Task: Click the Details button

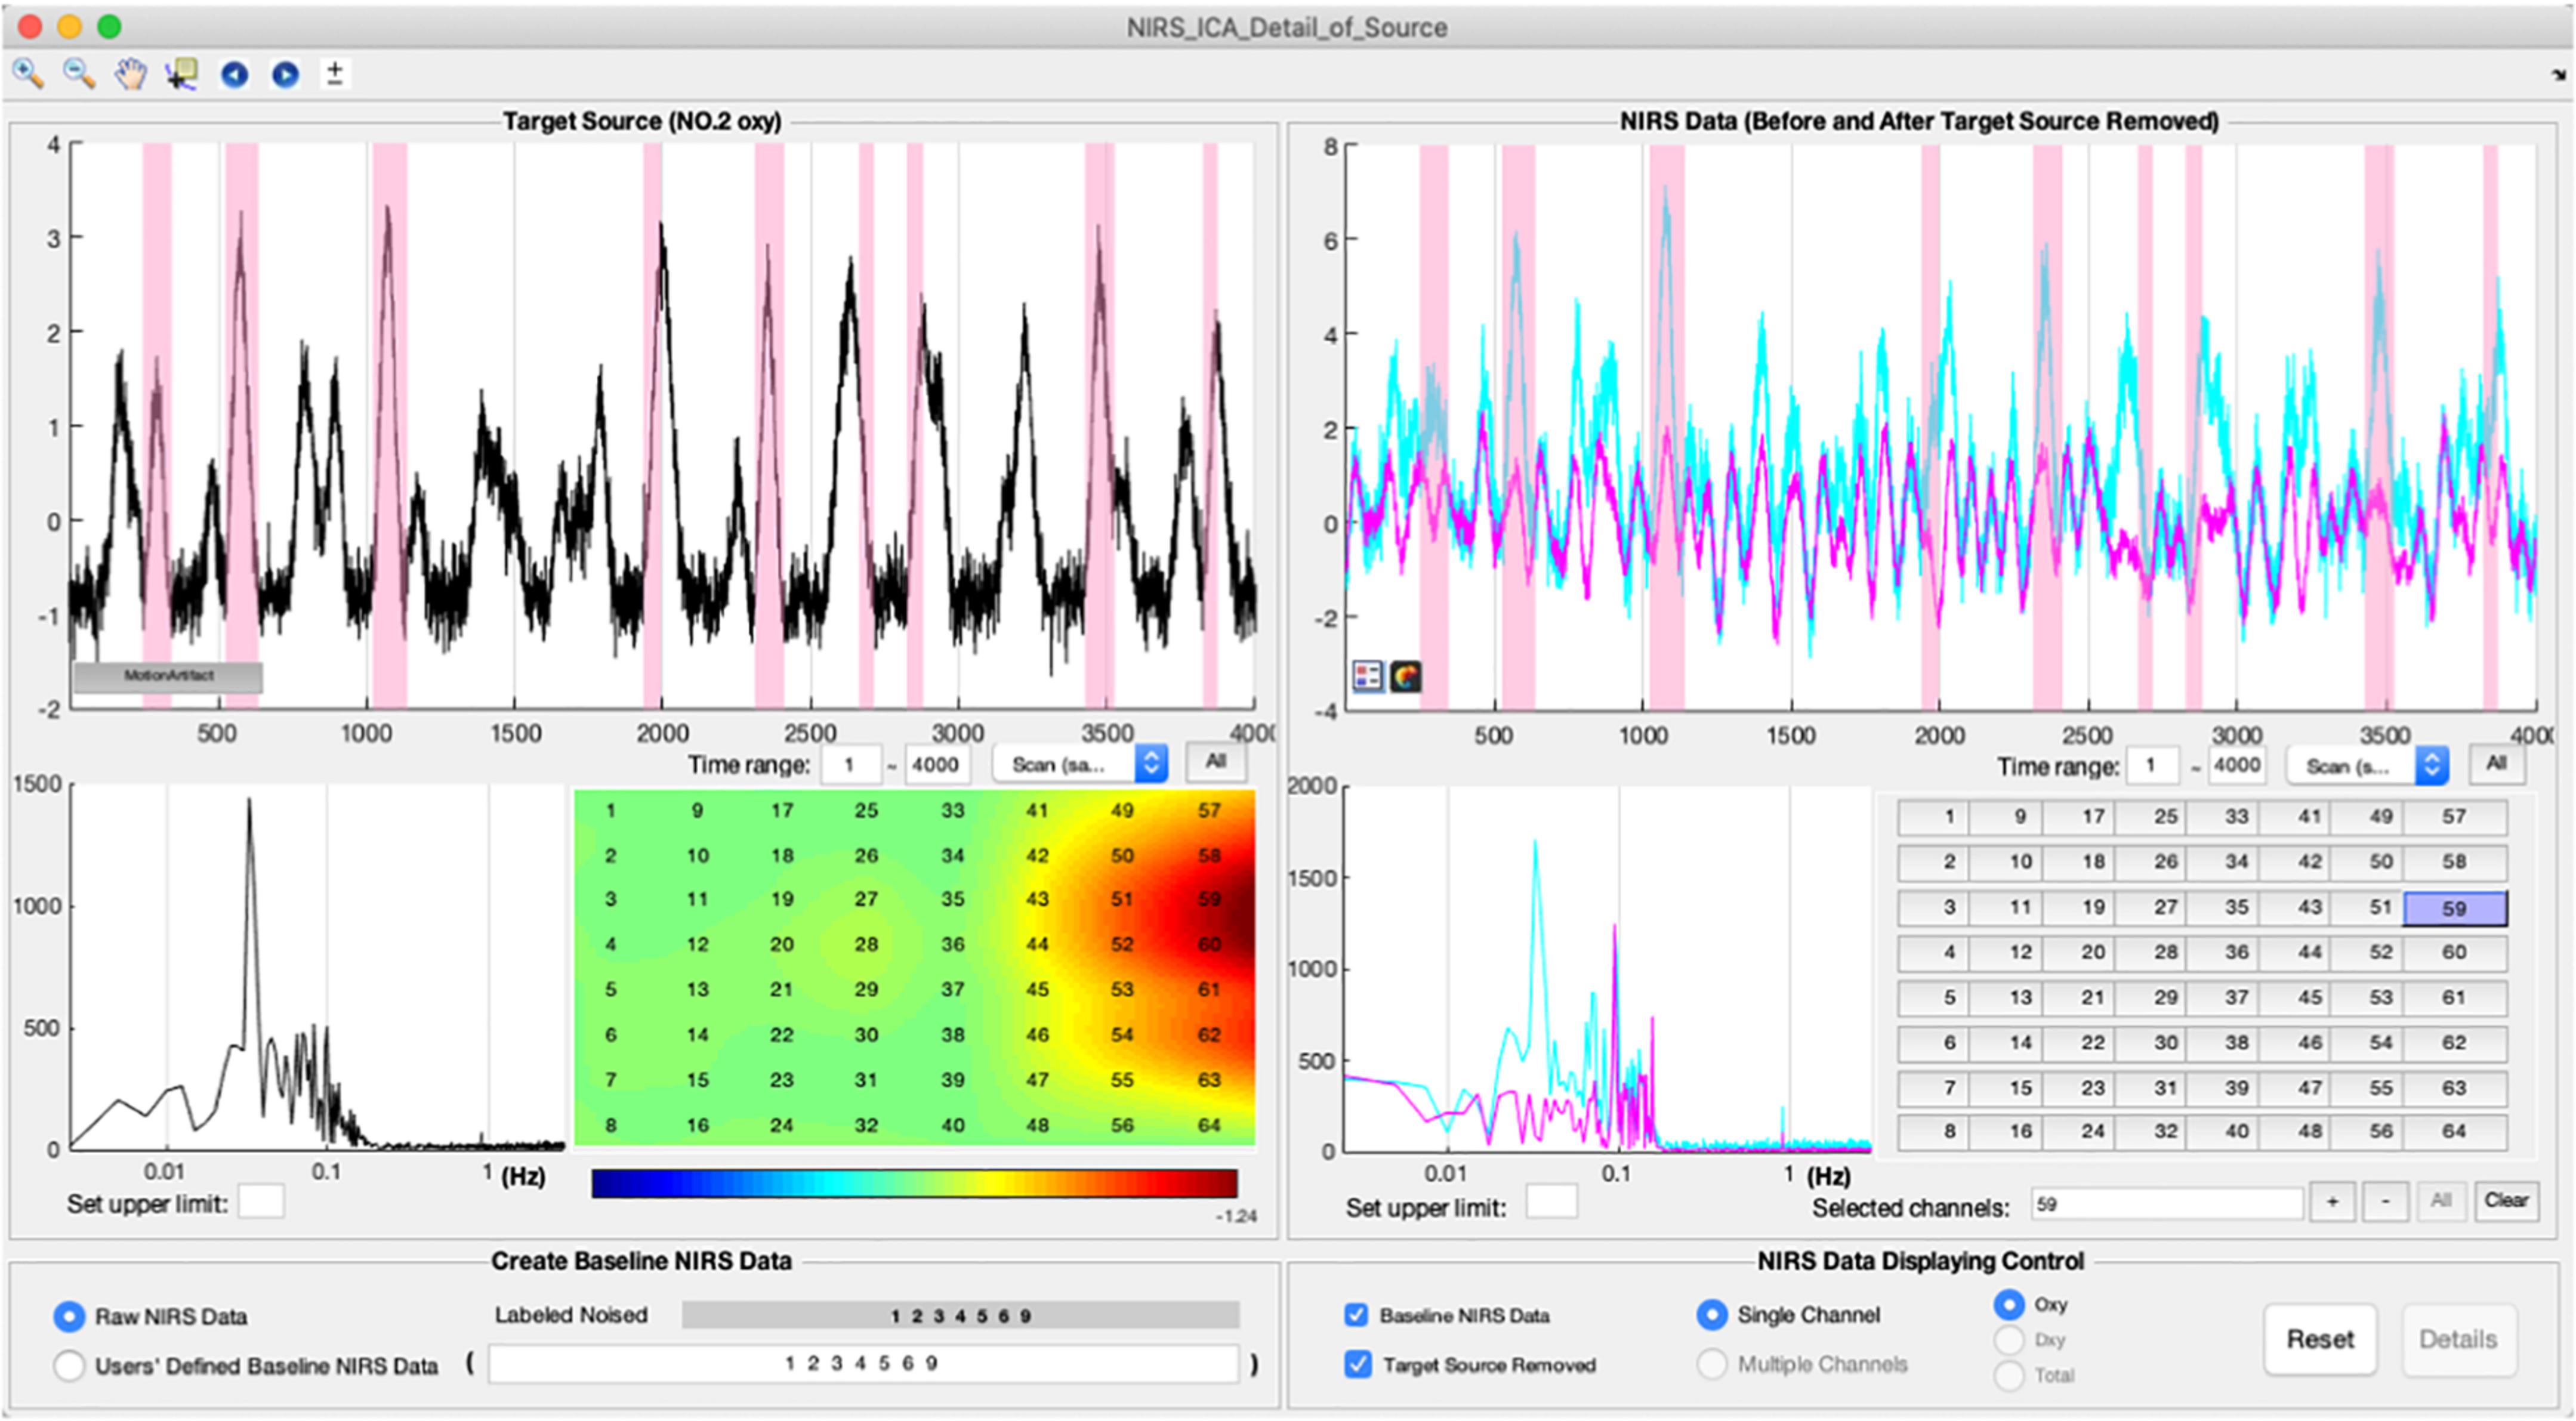Action: [2458, 1339]
